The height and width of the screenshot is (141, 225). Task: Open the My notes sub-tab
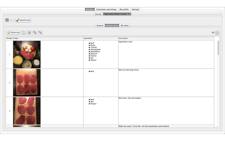click(x=125, y=25)
